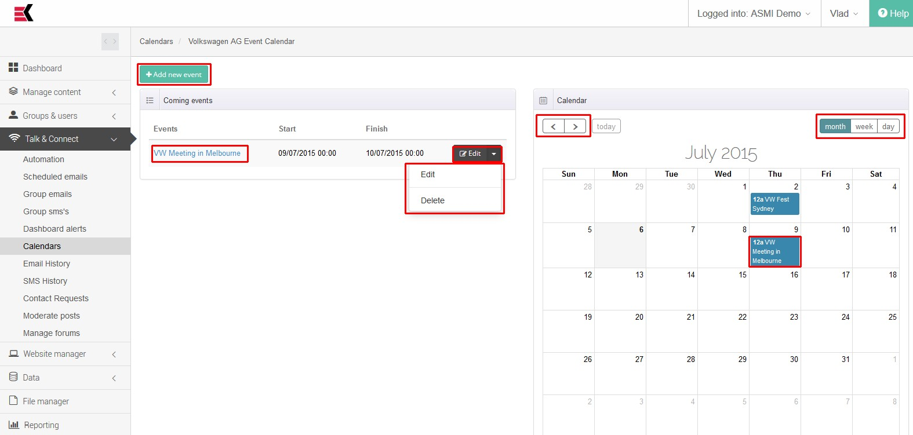Select July 10 in the calendar
913x435 pixels.
[827, 246]
